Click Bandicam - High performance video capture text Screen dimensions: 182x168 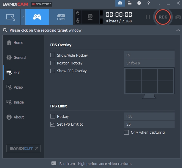[x=95, y=164]
